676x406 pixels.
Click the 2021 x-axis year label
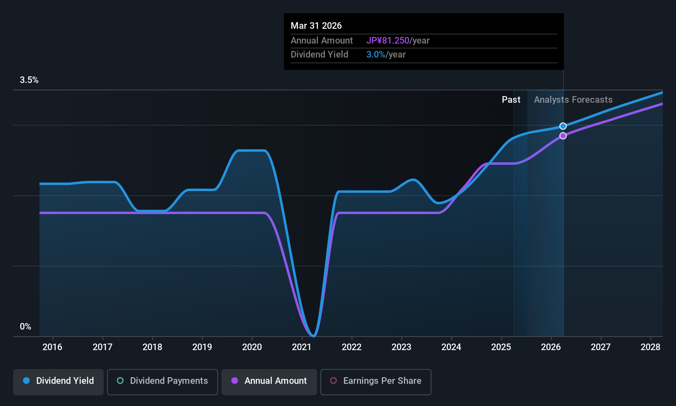click(302, 347)
